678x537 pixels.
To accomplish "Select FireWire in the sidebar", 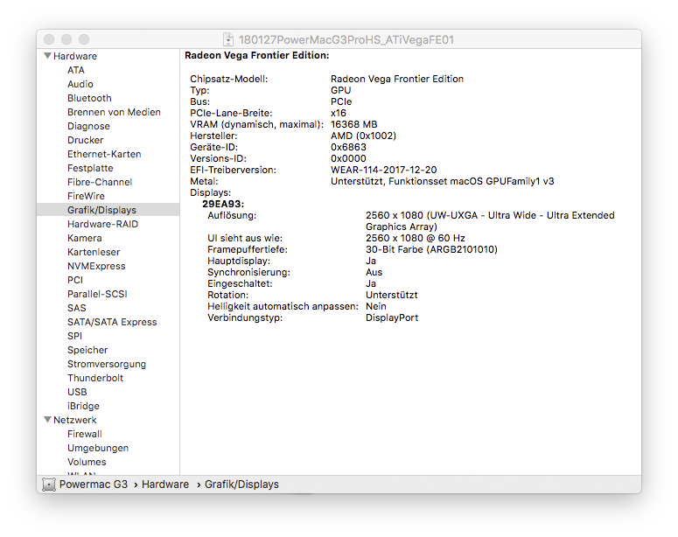I will click(86, 196).
